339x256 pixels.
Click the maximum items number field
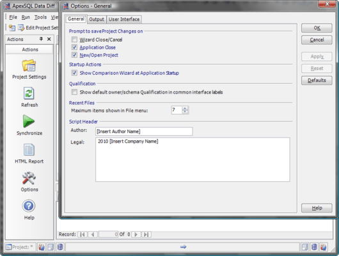click(x=177, y=110)
